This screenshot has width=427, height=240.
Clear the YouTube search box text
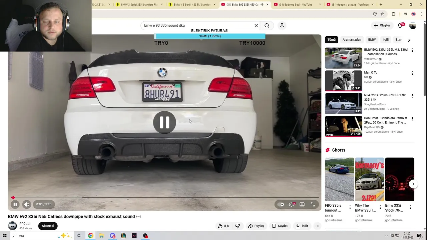click(x=256, y=25)
